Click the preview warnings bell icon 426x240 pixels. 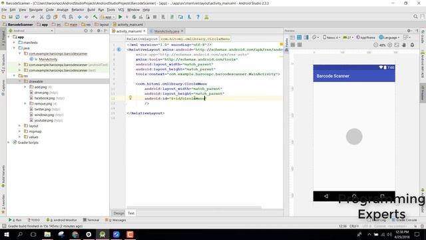point(412,45)
